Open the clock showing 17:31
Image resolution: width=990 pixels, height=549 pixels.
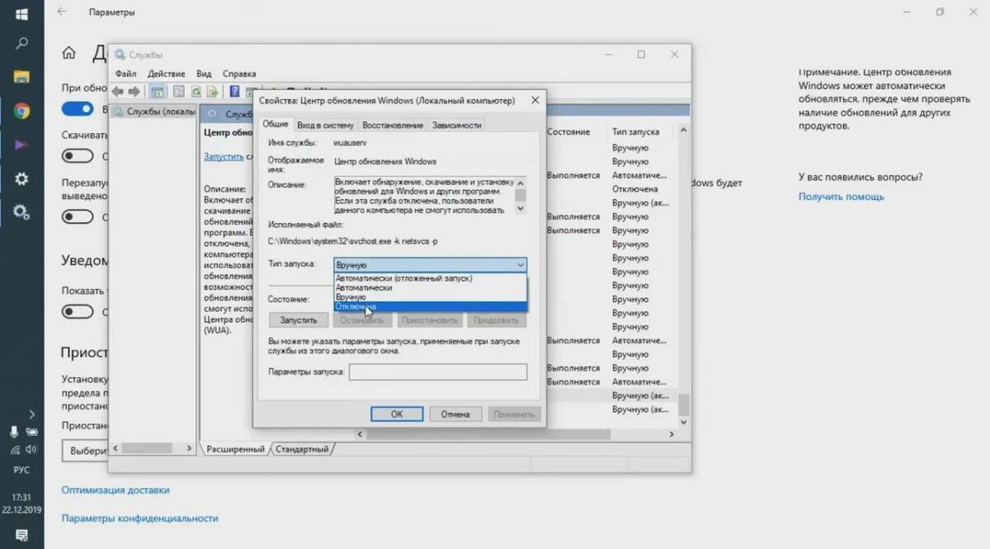coord(21,497)
